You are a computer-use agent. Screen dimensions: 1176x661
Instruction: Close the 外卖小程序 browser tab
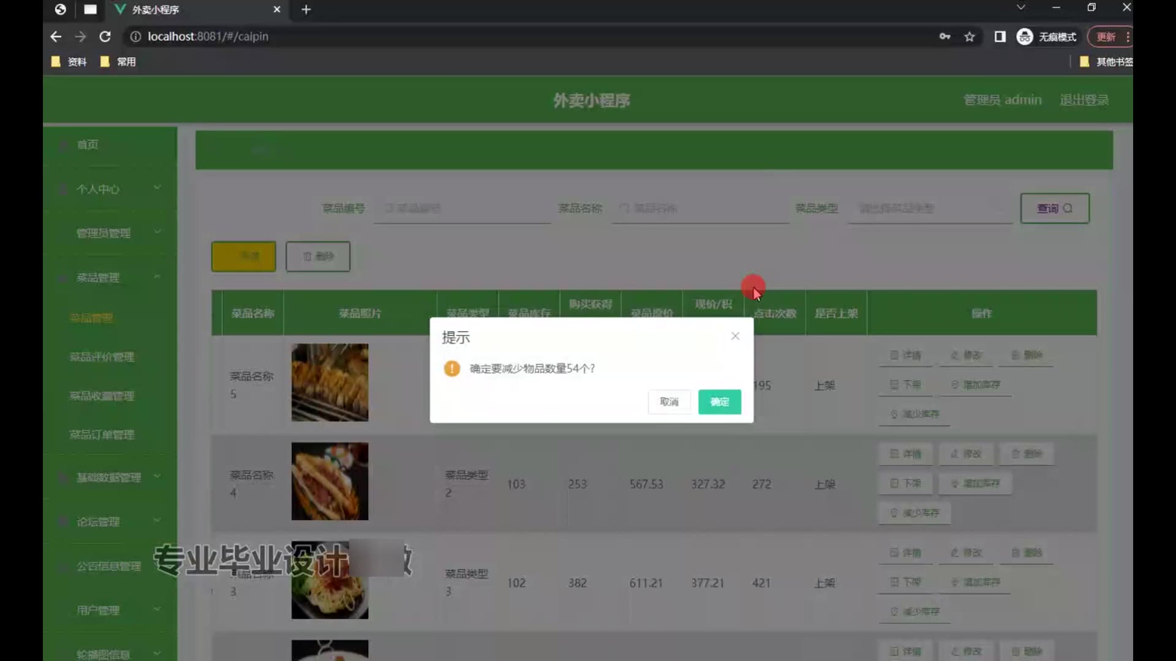coord(277,10)
